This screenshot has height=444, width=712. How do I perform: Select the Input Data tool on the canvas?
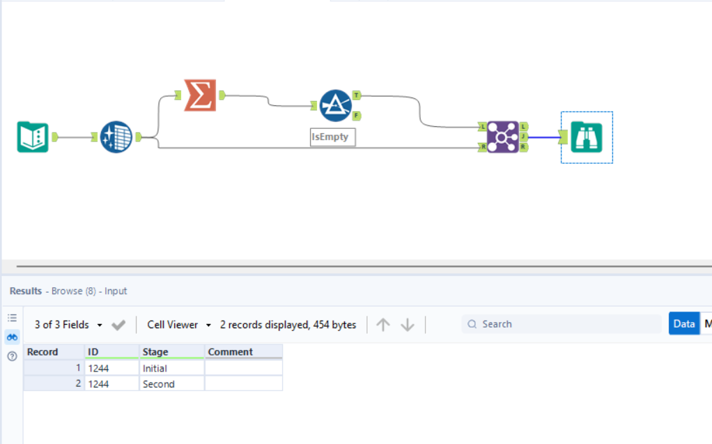click(x=31, y=137)
